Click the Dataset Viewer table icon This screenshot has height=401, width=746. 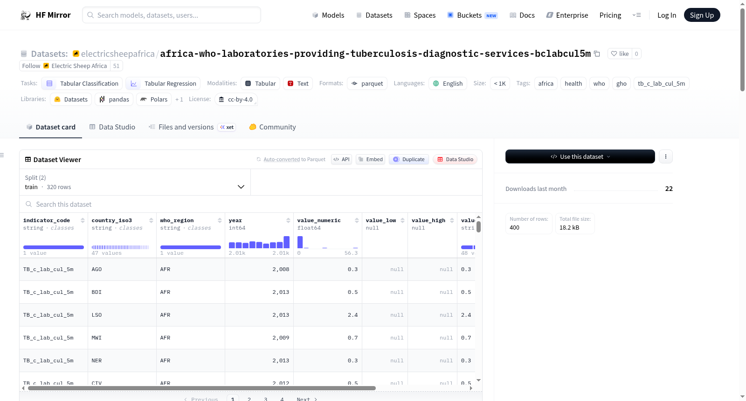point(28,159)
